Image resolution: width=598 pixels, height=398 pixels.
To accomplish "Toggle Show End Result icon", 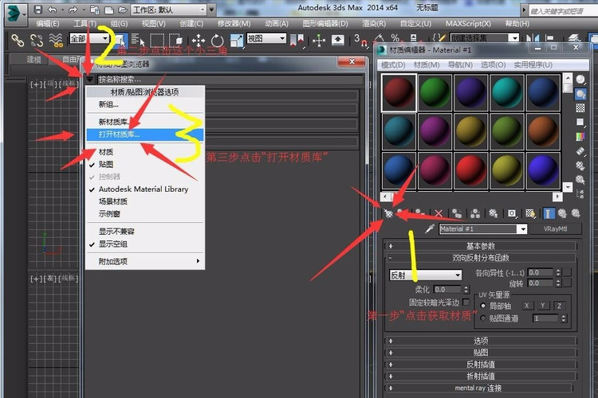I will (x=548, y=213).
